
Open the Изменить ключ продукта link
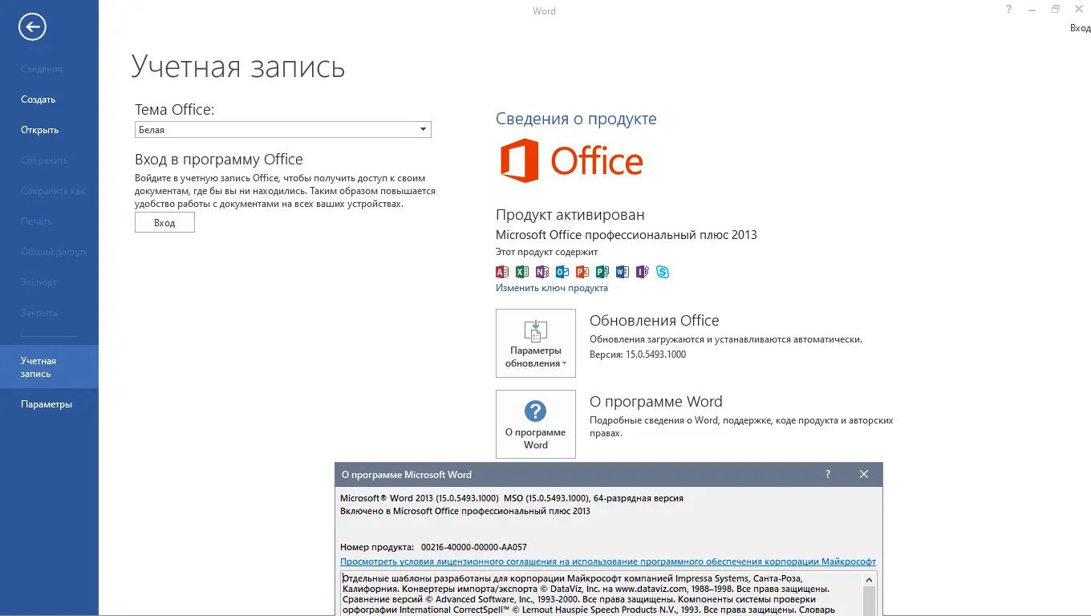pos(552,288)
